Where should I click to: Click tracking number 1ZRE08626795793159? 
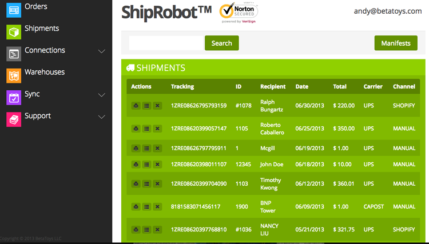coord(199,106)
